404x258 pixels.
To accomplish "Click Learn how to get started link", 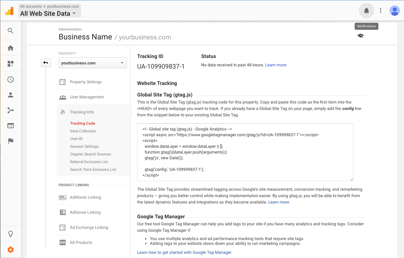I will pyautogui.click(x=185, y=253).
